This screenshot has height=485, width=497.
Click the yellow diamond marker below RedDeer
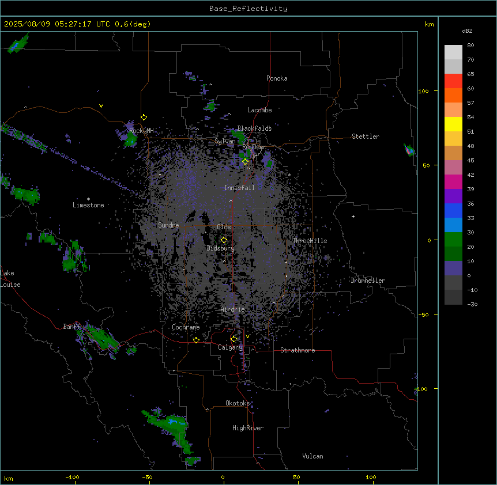[x=245, y=162]
